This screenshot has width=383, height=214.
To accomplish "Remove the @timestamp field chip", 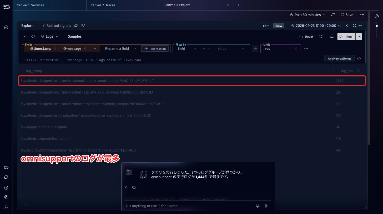I will click(x=55, y=48).
